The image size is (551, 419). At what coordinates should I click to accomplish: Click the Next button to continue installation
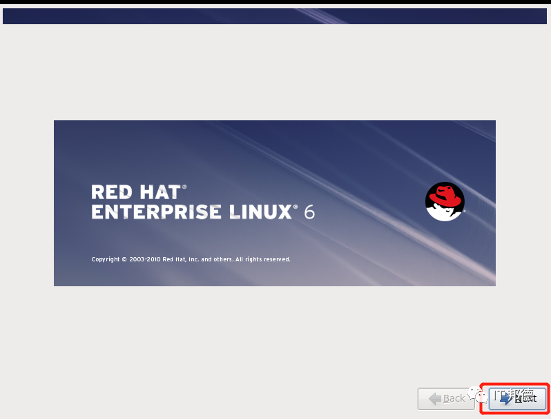pyautogui.click(x=518, y=398)
